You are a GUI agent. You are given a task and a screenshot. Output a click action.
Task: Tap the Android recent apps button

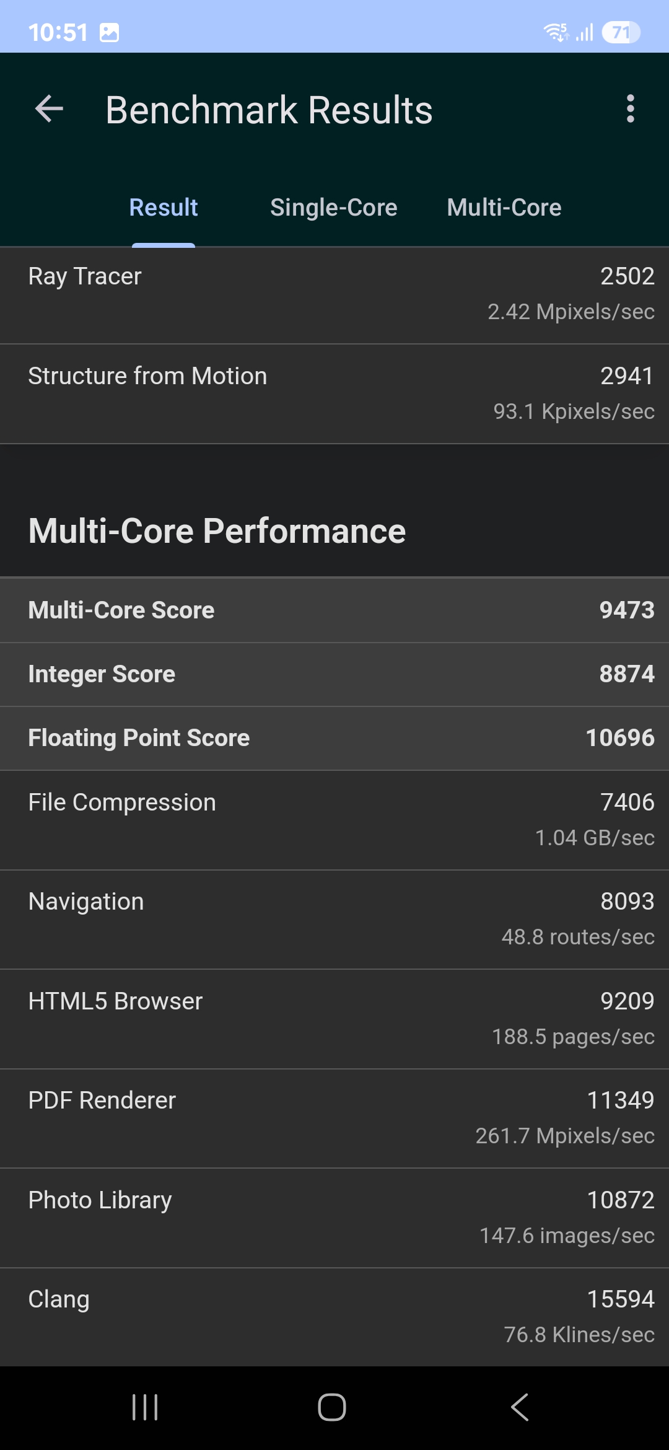[145, 1407]
